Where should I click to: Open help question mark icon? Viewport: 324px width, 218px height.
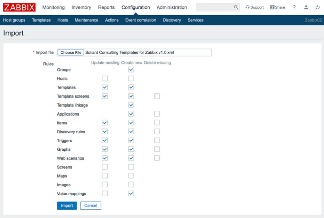tap(294, 7)
